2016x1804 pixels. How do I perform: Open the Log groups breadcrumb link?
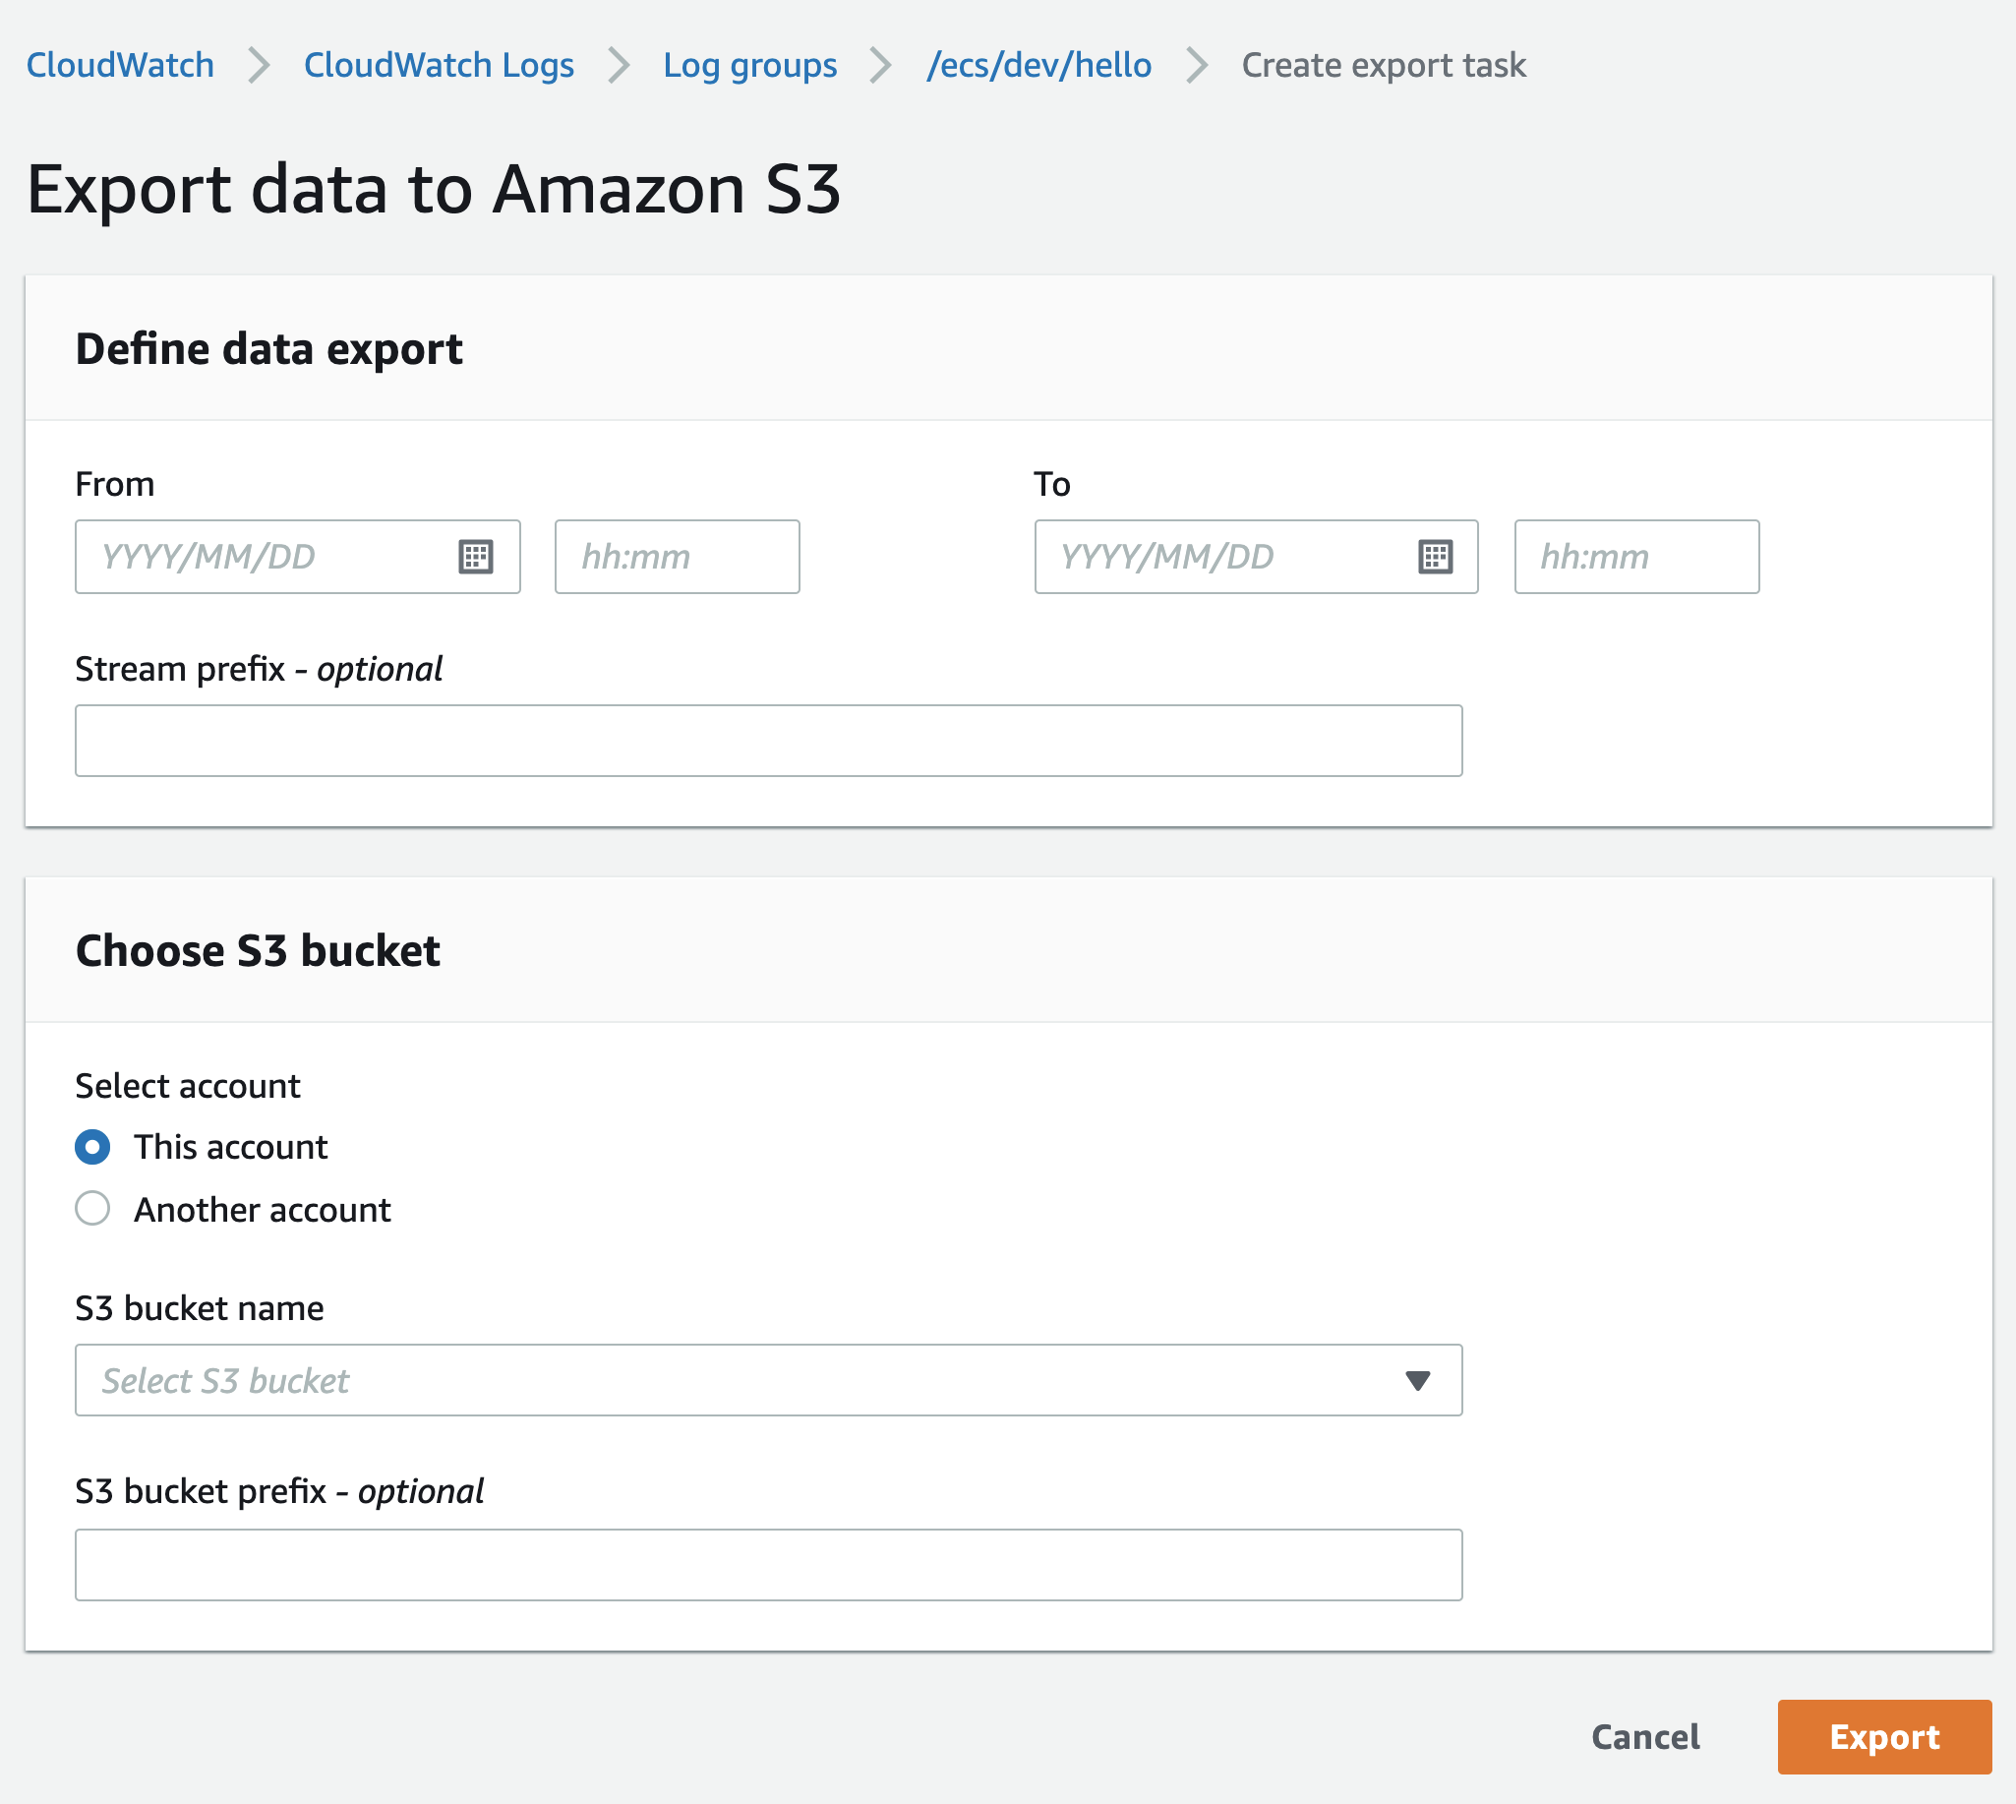tap(749, 66)
